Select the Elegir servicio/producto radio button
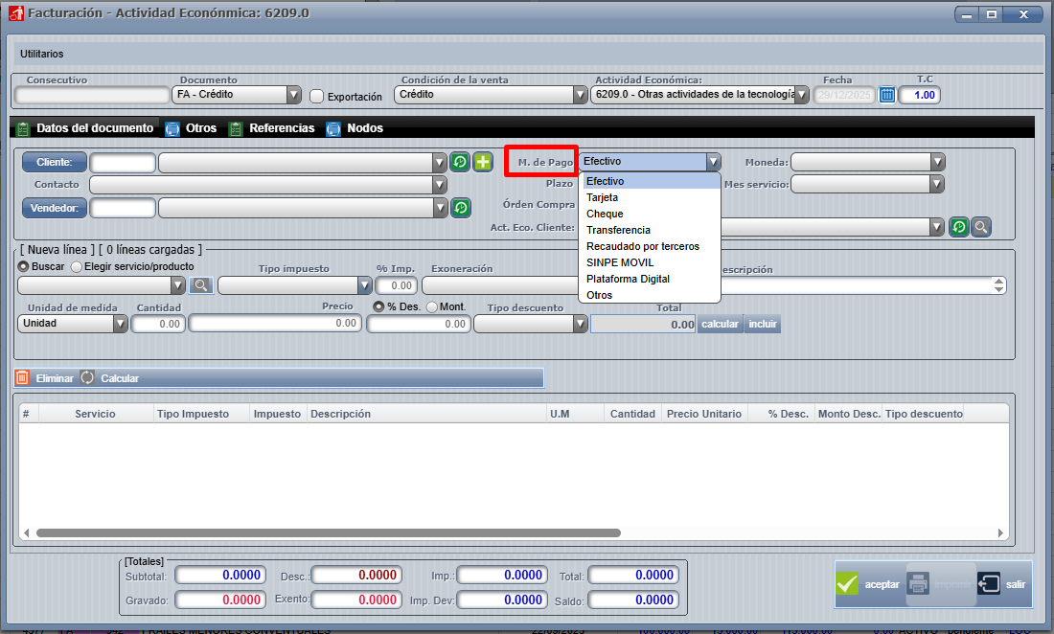This screenshot has width=1054, height=634. 77,266
